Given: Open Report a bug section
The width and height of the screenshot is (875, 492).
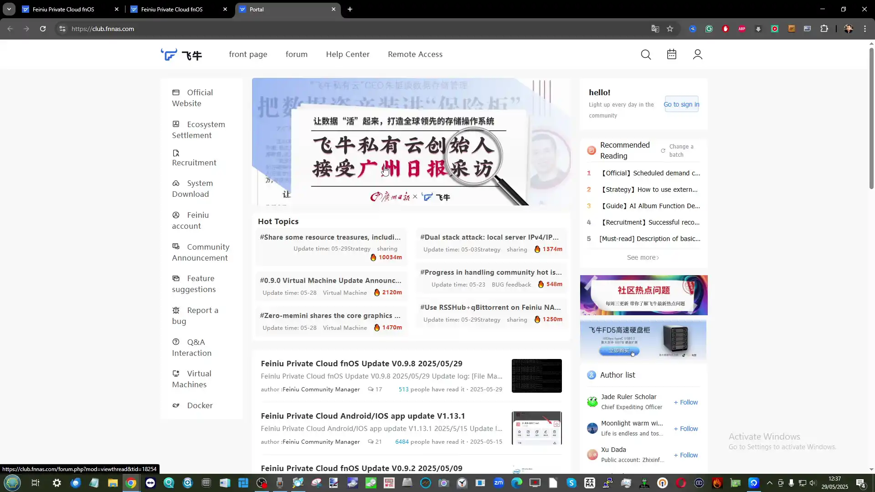Looking at the screenshot, I should [x=195, y=316].
